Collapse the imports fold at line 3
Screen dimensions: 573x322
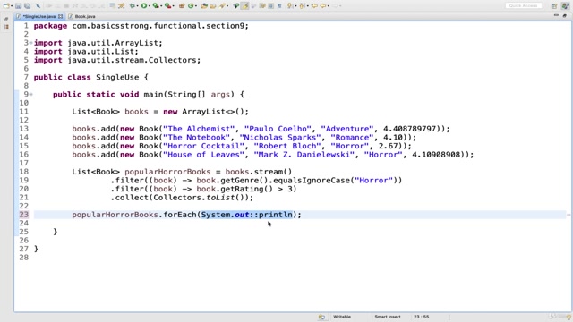pyautogui.click(x=31, y=43)
